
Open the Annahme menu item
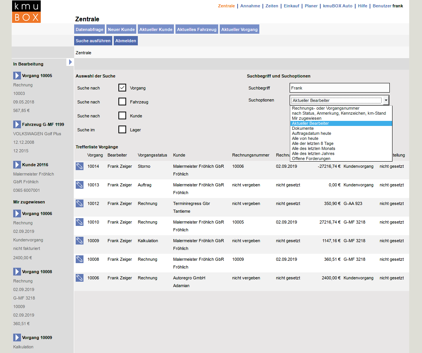[x=250, y=6]
